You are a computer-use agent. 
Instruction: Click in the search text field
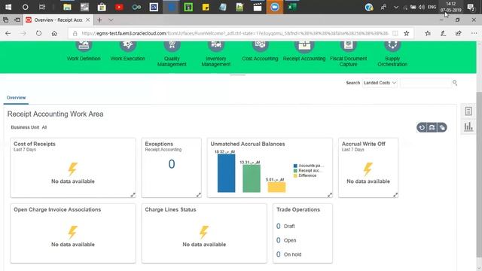pyautogui.click(x=426, y=83)
